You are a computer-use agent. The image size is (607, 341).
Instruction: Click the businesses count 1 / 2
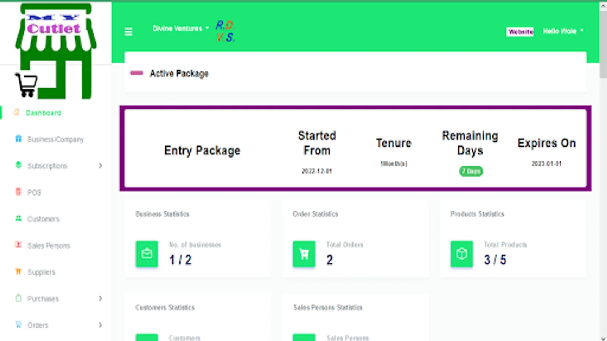click(x=180, y=260)
